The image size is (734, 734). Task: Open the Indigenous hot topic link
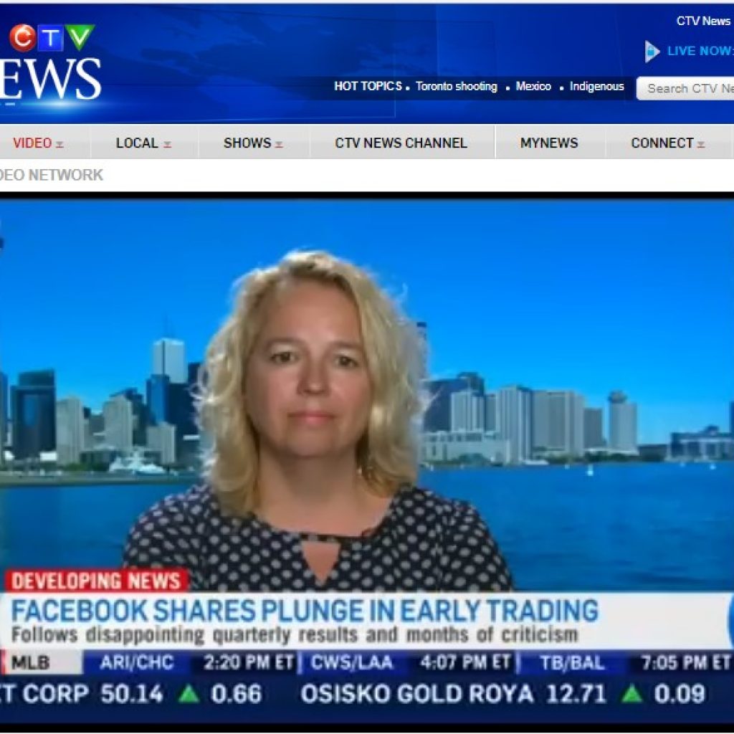597,87
